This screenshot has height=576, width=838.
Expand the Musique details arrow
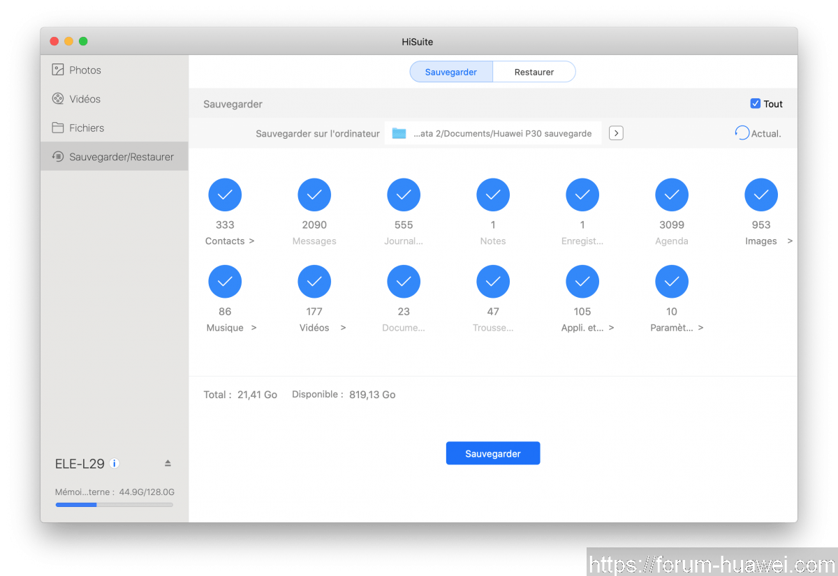(x=253, y=328)
